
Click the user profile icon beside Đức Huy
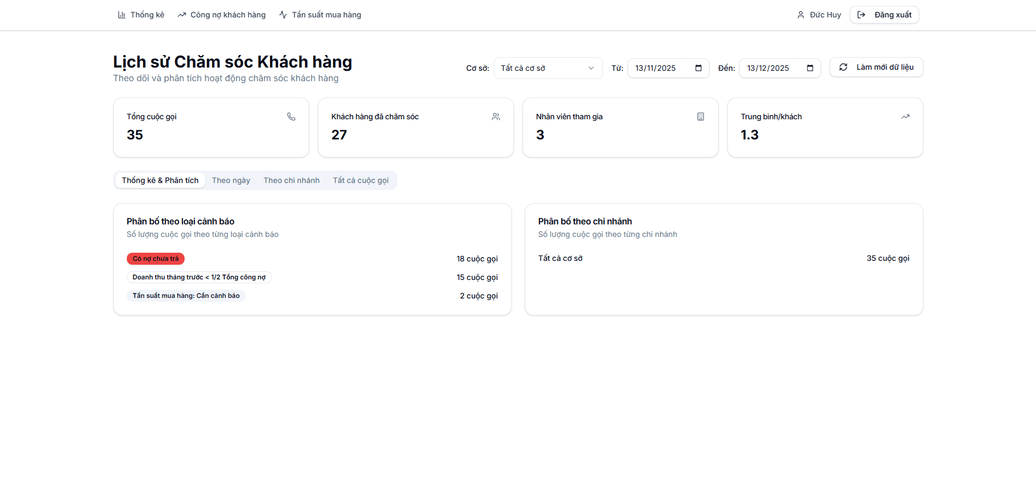801,15
